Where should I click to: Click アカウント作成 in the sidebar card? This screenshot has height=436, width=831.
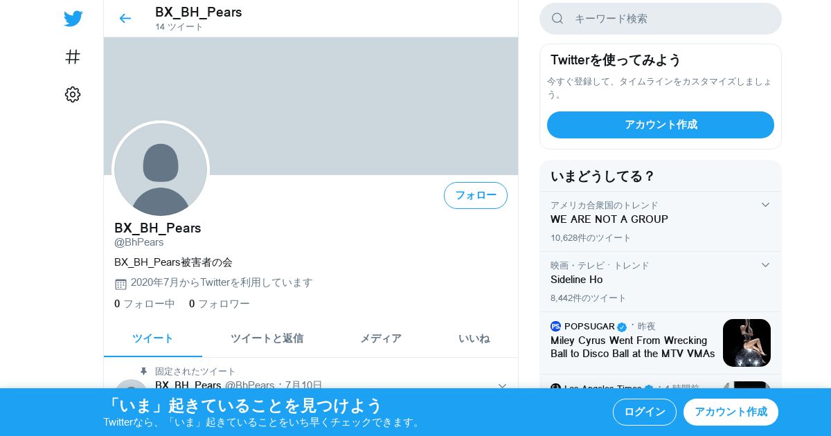(x=661, y=125)
